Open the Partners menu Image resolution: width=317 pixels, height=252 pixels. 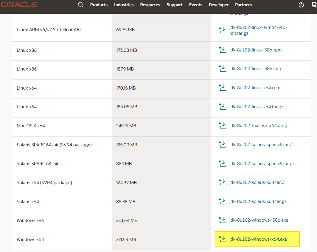pyautogui.click(x=243, y=5)
